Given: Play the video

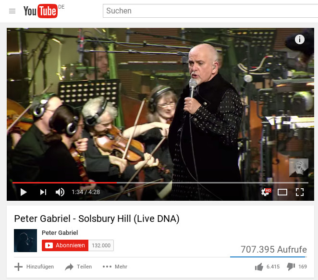Looking at the screenshot, I should (x=24, y=192).
